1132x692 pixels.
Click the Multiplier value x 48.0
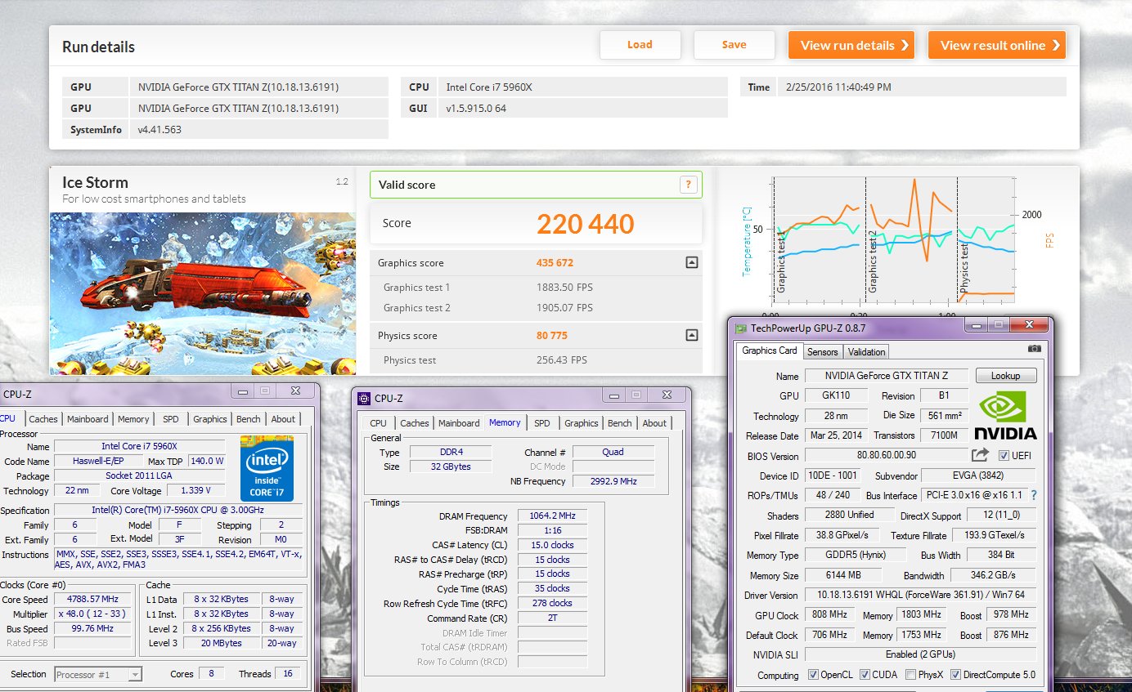93,614
